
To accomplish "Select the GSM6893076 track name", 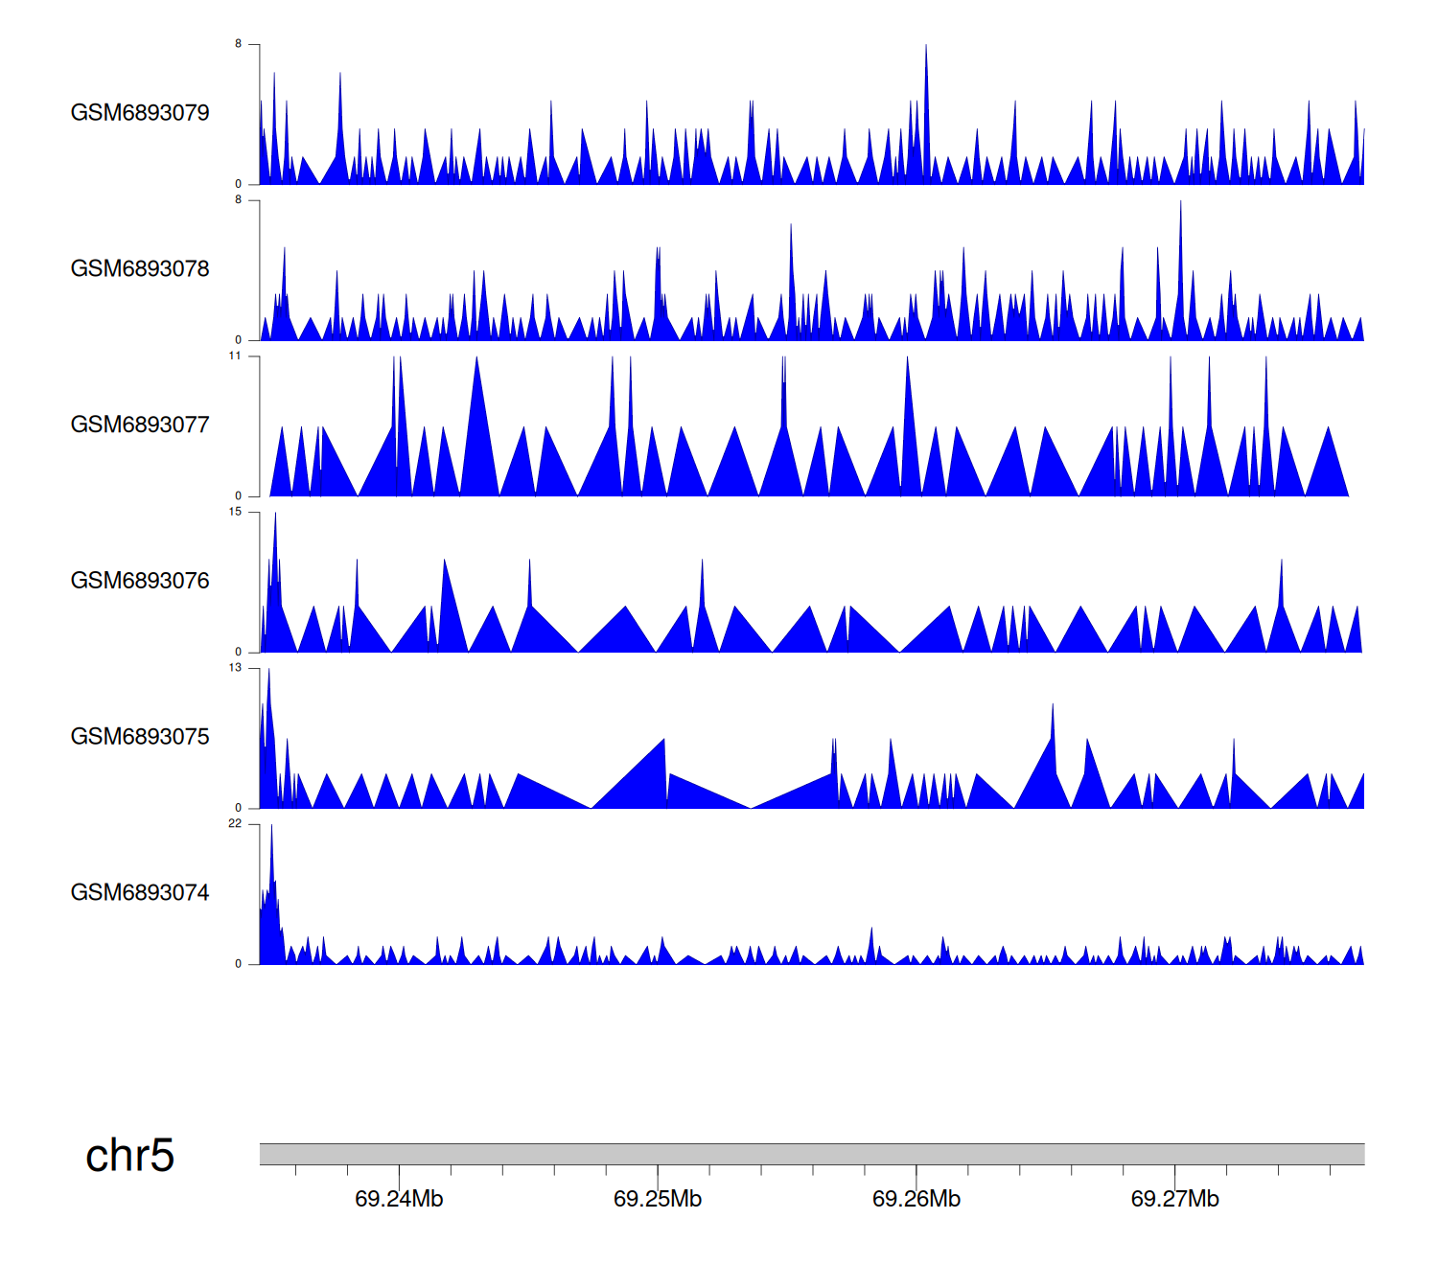I will click(x=140, y=581).
